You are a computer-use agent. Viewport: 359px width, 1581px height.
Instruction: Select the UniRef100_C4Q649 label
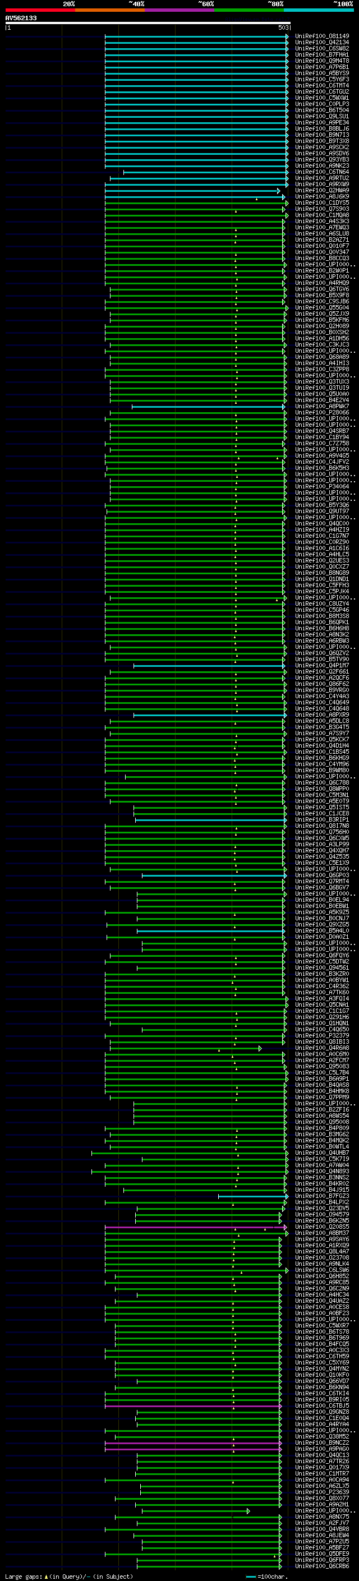point(322,702)
